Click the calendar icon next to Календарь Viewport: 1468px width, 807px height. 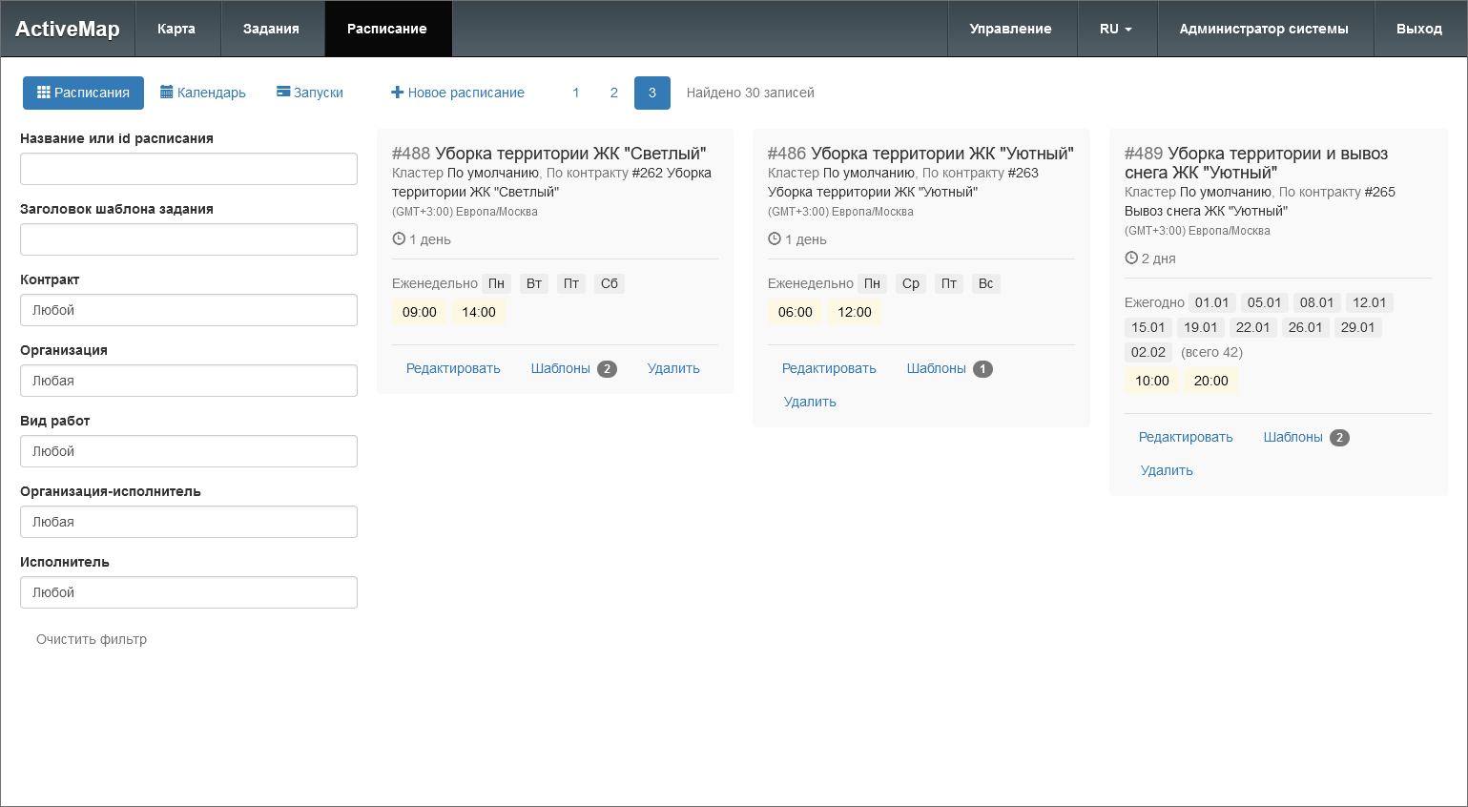[x=167, y=93]
